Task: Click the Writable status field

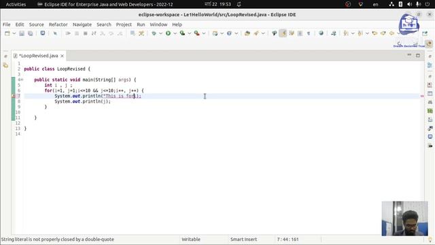Action: (x=191, y=239)
